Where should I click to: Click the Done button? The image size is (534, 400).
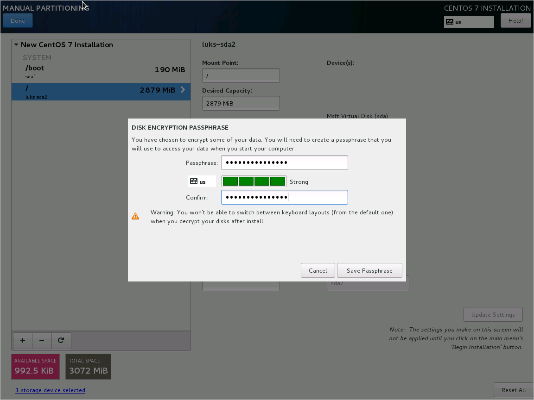pyautogui.click(x=18, y=20)
